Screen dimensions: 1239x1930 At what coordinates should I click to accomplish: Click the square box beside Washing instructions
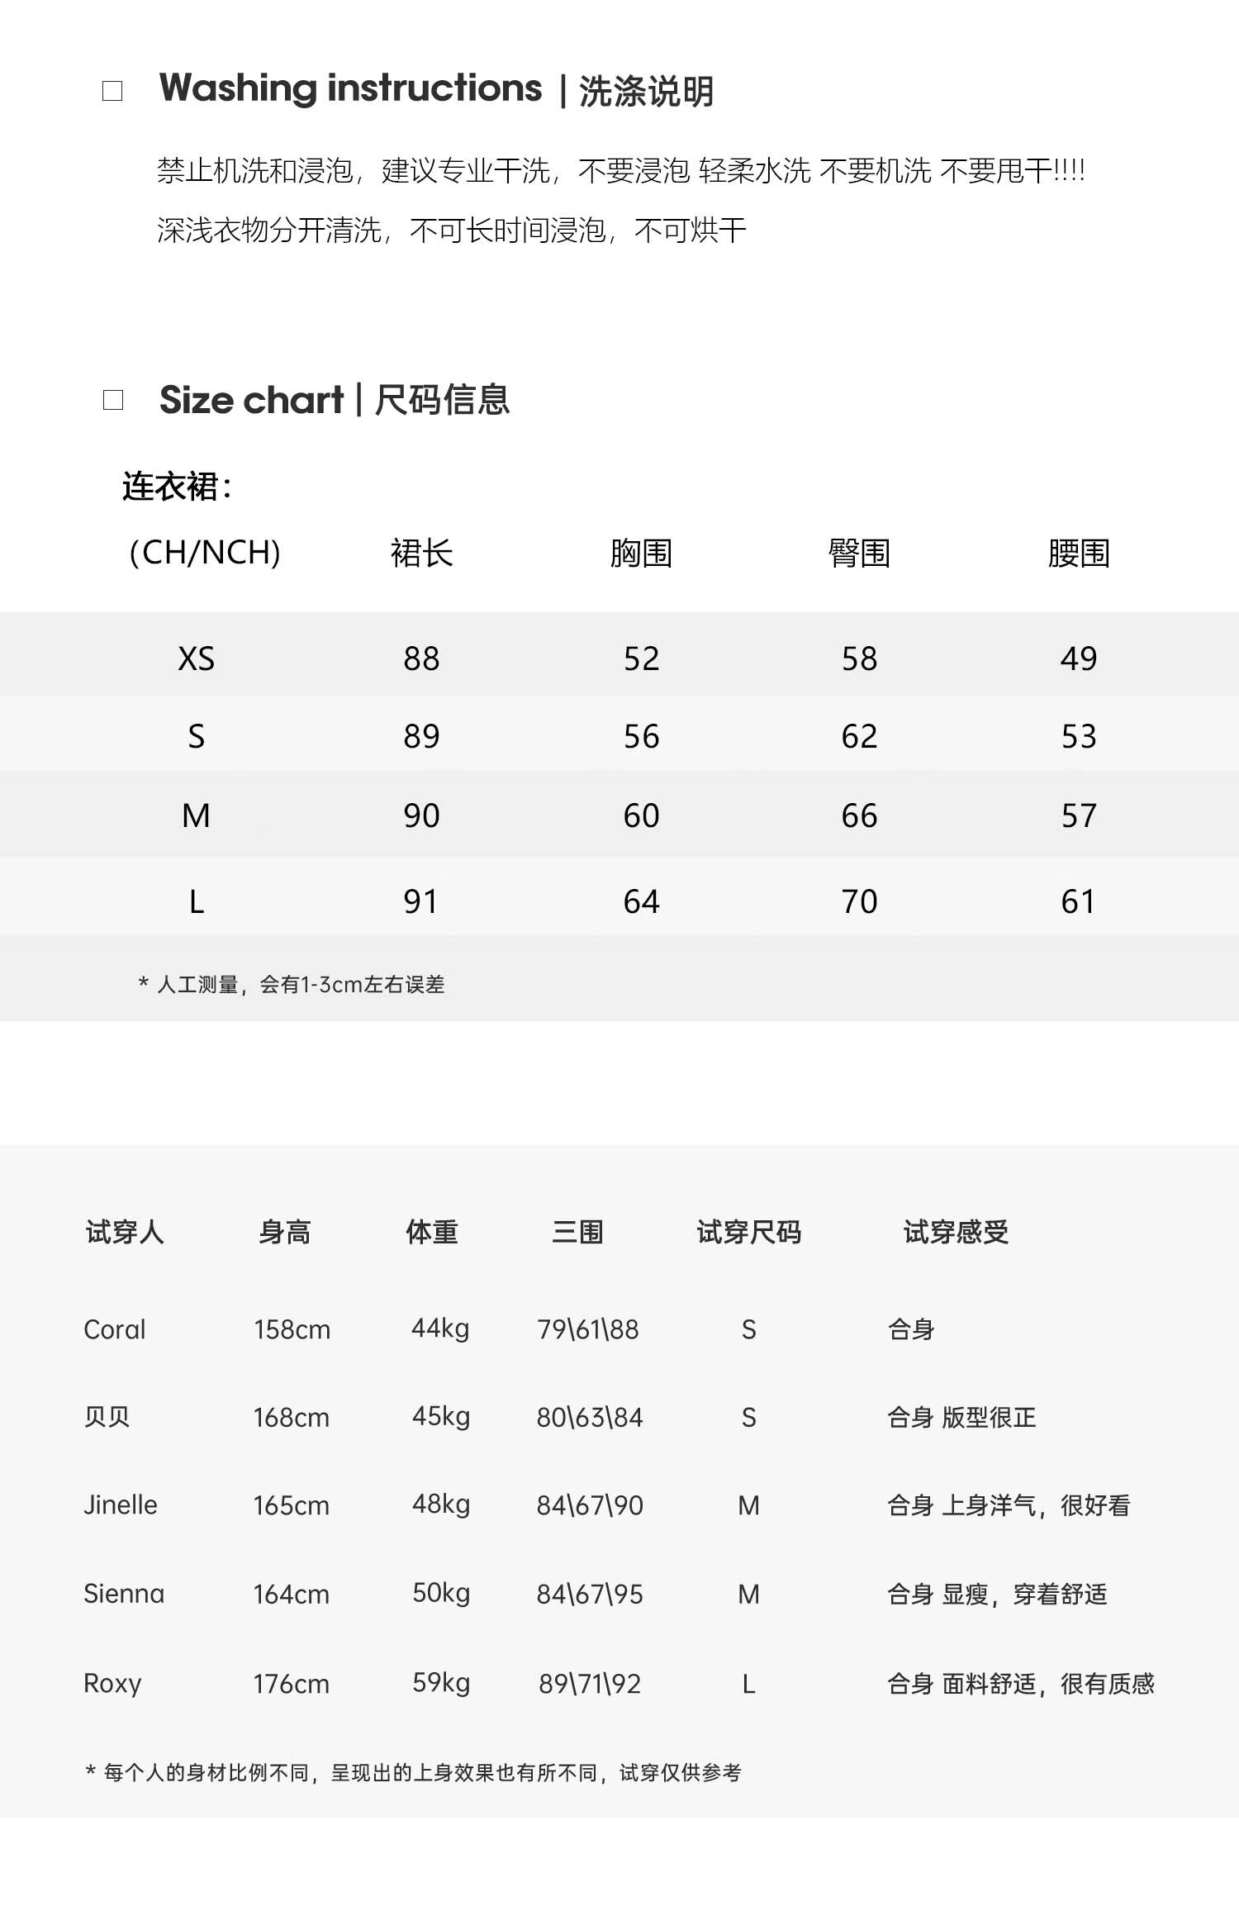[112, 90]
